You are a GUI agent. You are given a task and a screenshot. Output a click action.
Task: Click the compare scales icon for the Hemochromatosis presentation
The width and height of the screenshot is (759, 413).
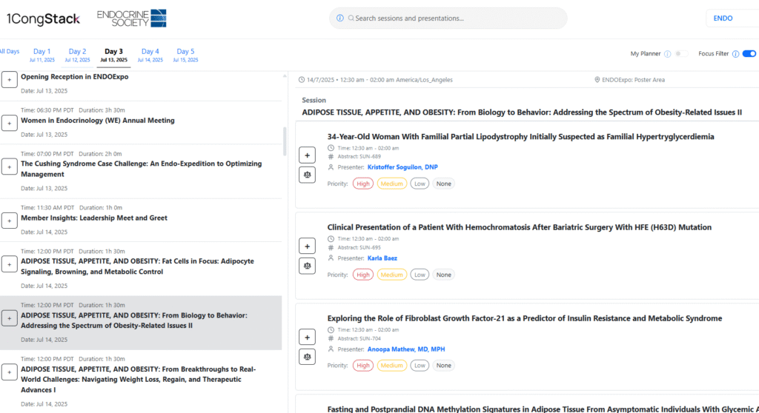pos(307,266)
